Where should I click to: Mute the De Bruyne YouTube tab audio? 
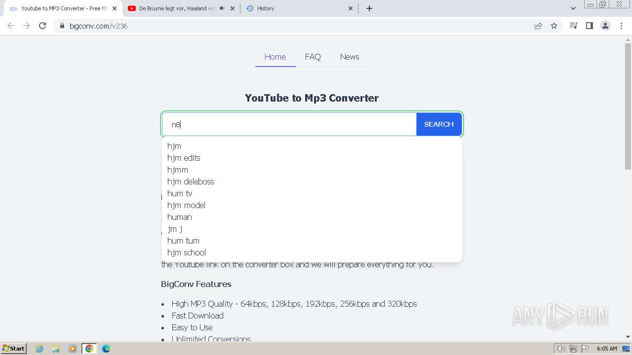tap(222, 8)
